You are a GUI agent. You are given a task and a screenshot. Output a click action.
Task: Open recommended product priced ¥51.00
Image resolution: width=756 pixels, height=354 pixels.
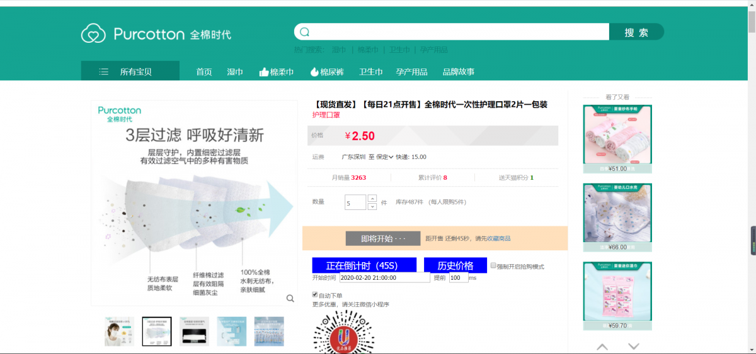(617, 138)
